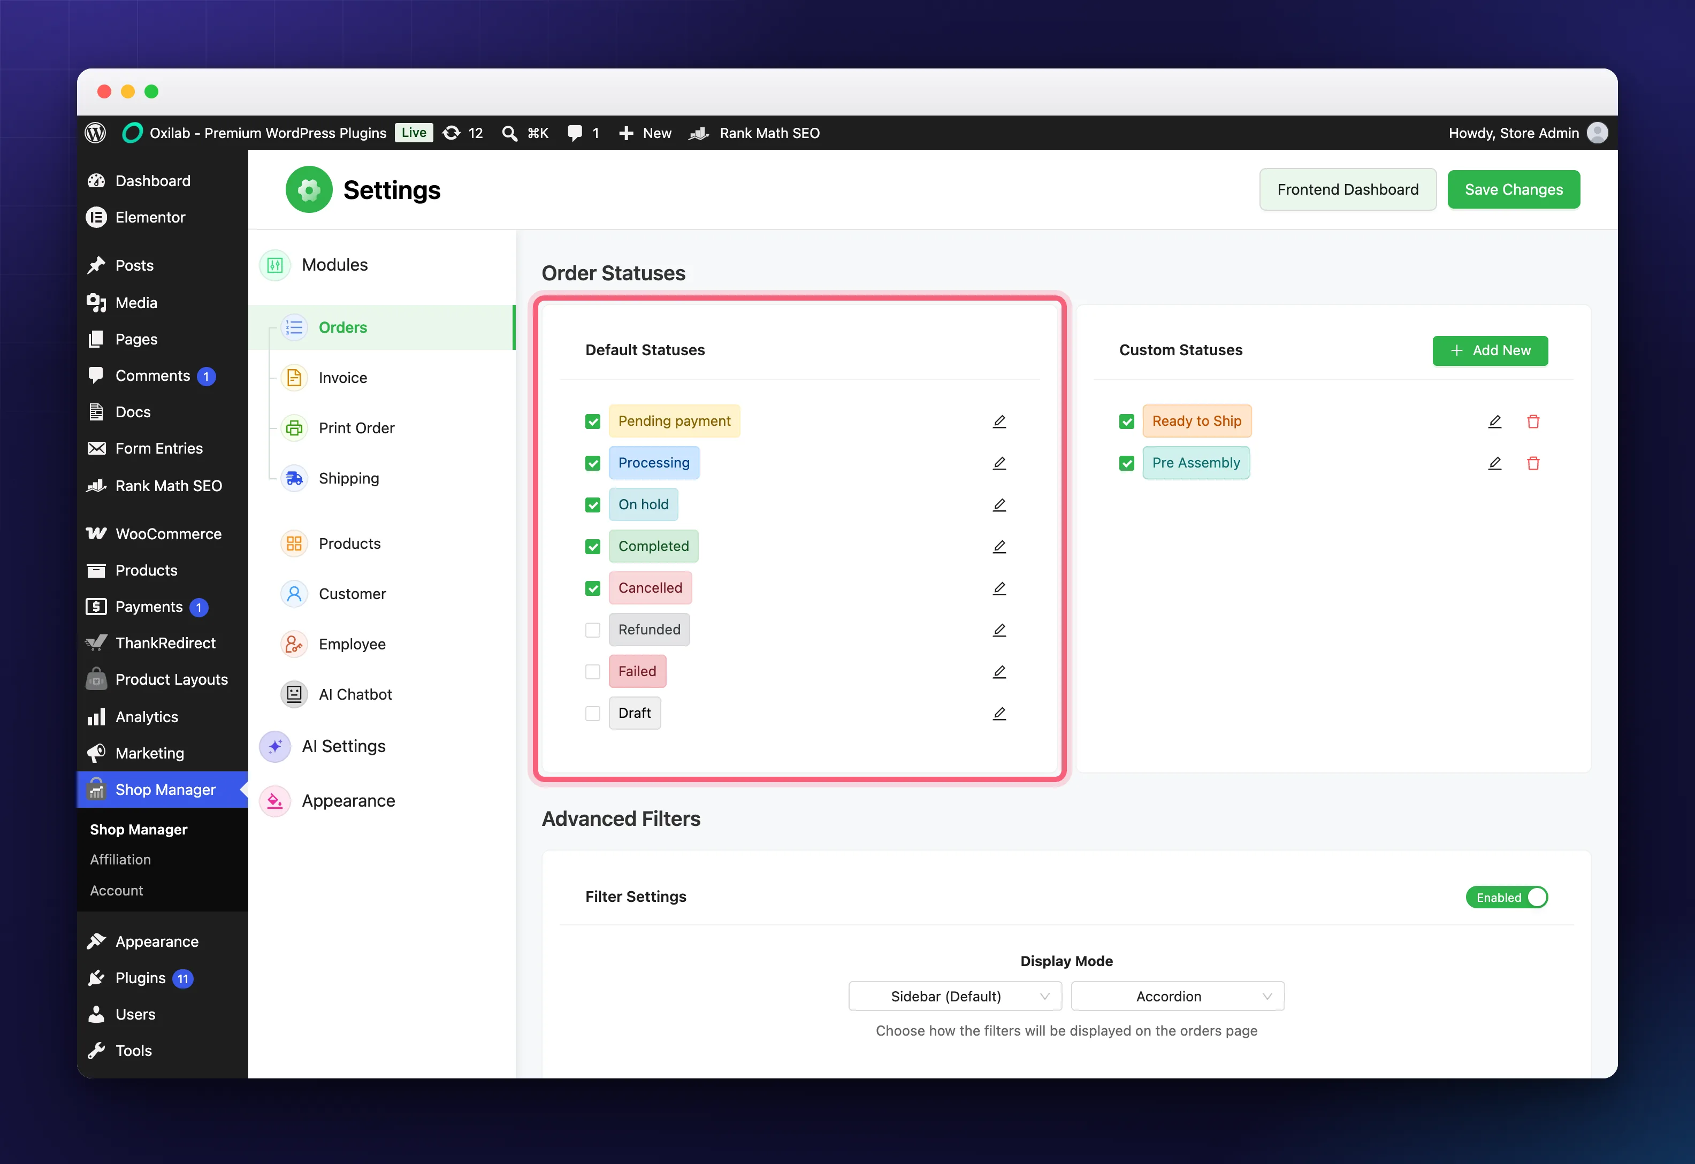The height and width of the screenshot is (1164, 1695).
Task: Delete the Ready to Ship custom status
Action: click(x=1533, y=422)
